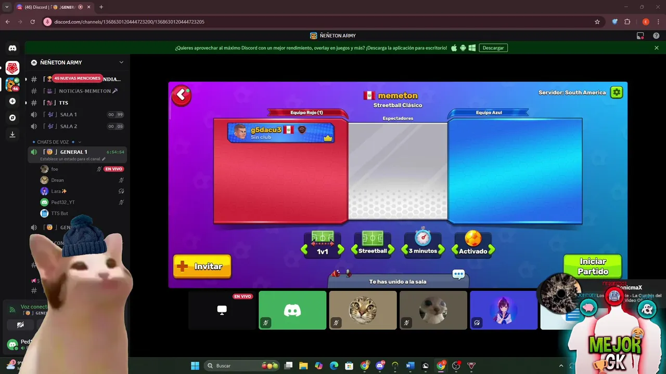Viewport: 666px width, 374px height.
Task: Open the green gear settings in game lobby
Action: tap(617, 92)
